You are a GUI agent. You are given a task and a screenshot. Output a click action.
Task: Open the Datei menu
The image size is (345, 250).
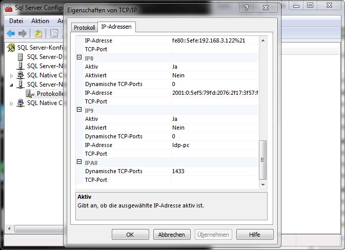[x=16, y=21]
